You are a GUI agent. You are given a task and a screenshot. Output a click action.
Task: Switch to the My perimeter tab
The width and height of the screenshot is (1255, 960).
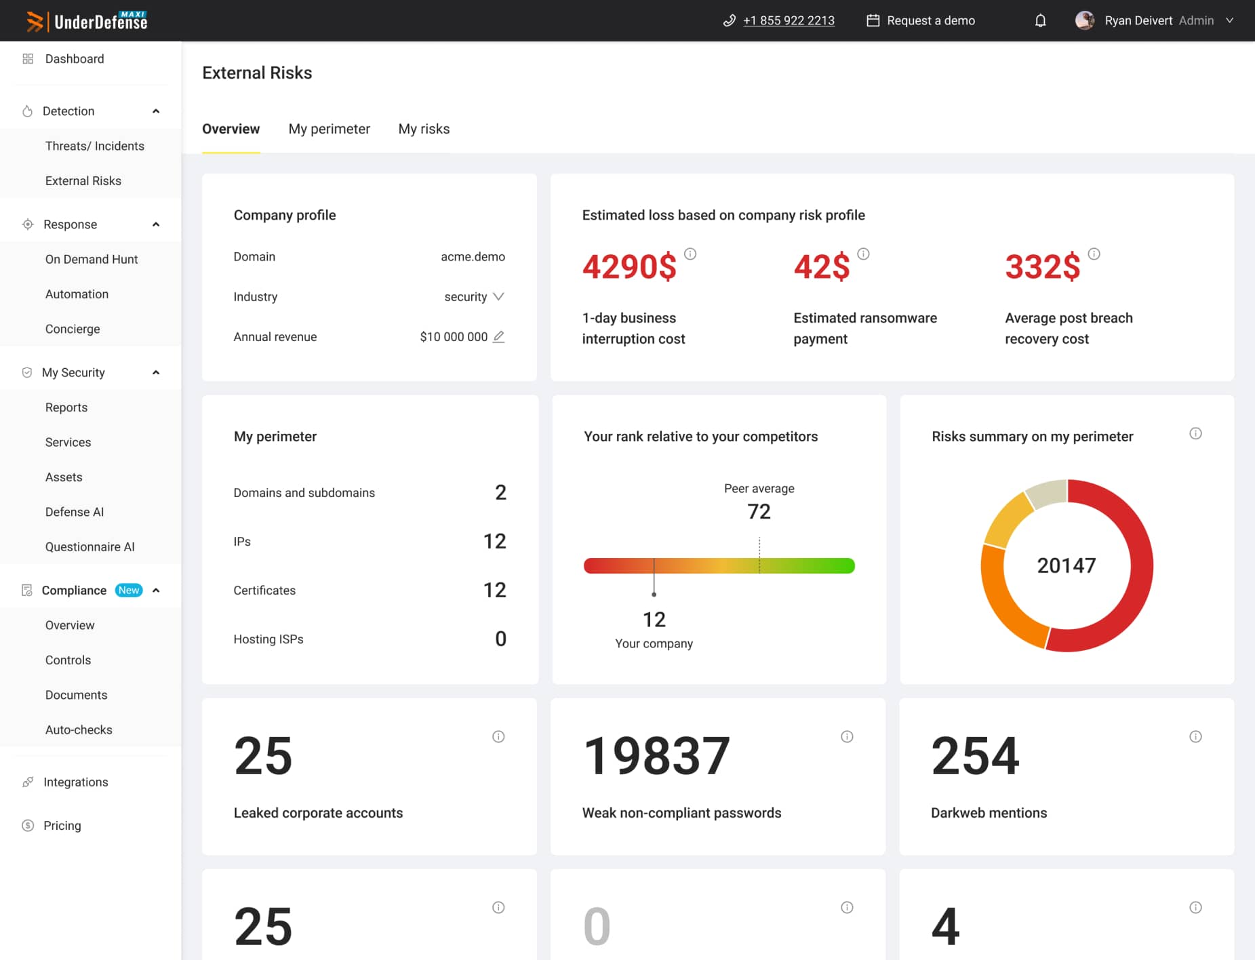click(x=329, y=129)
